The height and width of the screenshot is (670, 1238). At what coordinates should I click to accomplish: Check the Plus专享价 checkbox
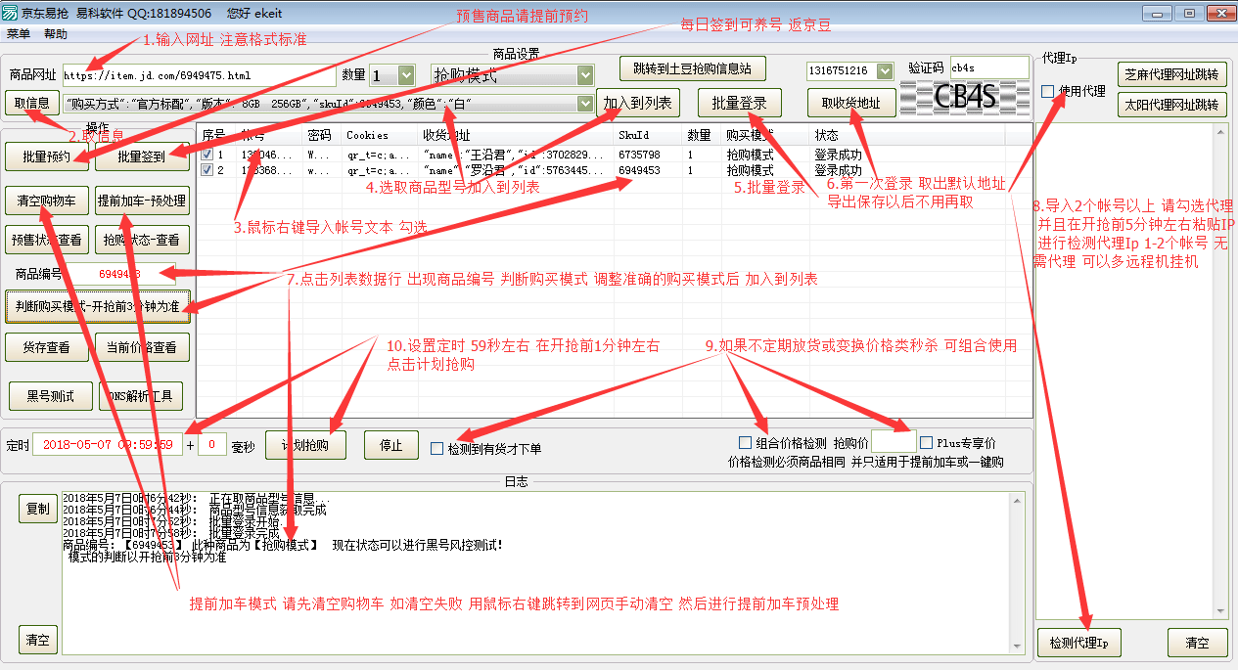pos(926,442)
